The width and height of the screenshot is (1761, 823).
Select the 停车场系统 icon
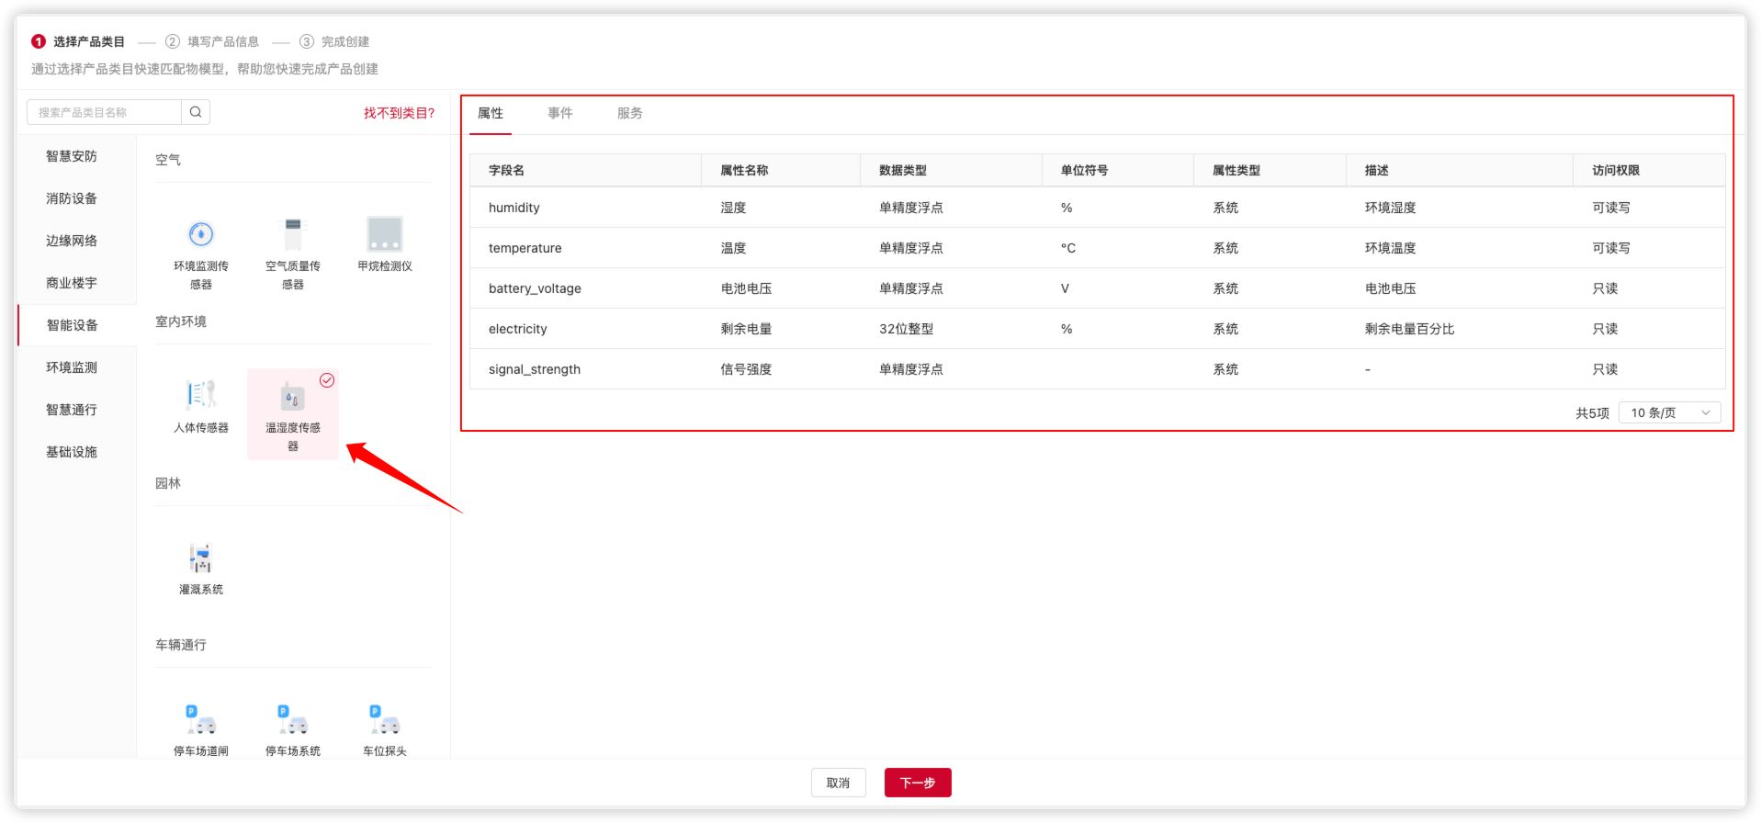pos(292,720)
